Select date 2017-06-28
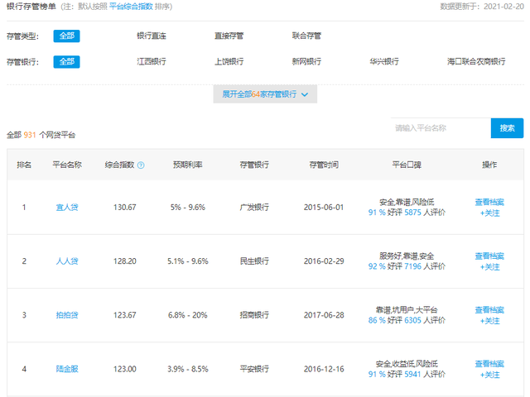 324,315
